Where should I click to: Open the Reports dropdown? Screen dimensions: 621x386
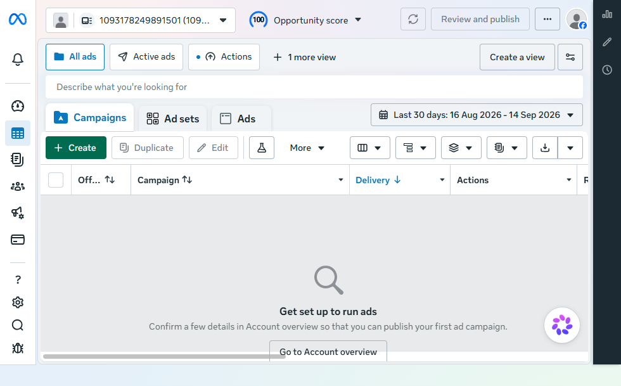(x=506, y=148)
